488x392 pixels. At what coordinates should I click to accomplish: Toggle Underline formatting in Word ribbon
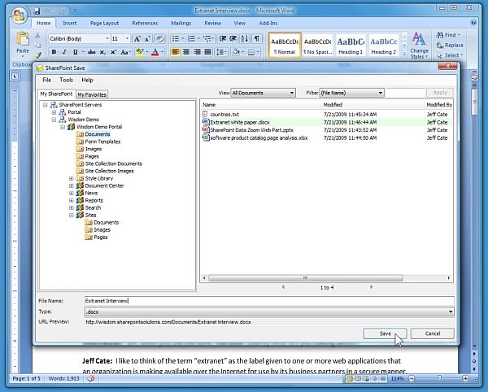(x=75, y=52)
